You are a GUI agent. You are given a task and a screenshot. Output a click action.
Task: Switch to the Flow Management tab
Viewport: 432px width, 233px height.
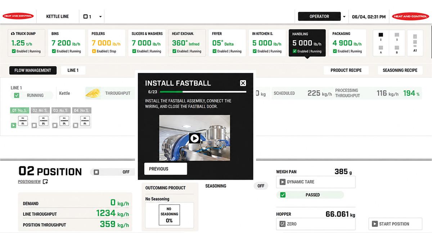pos(33,70)
